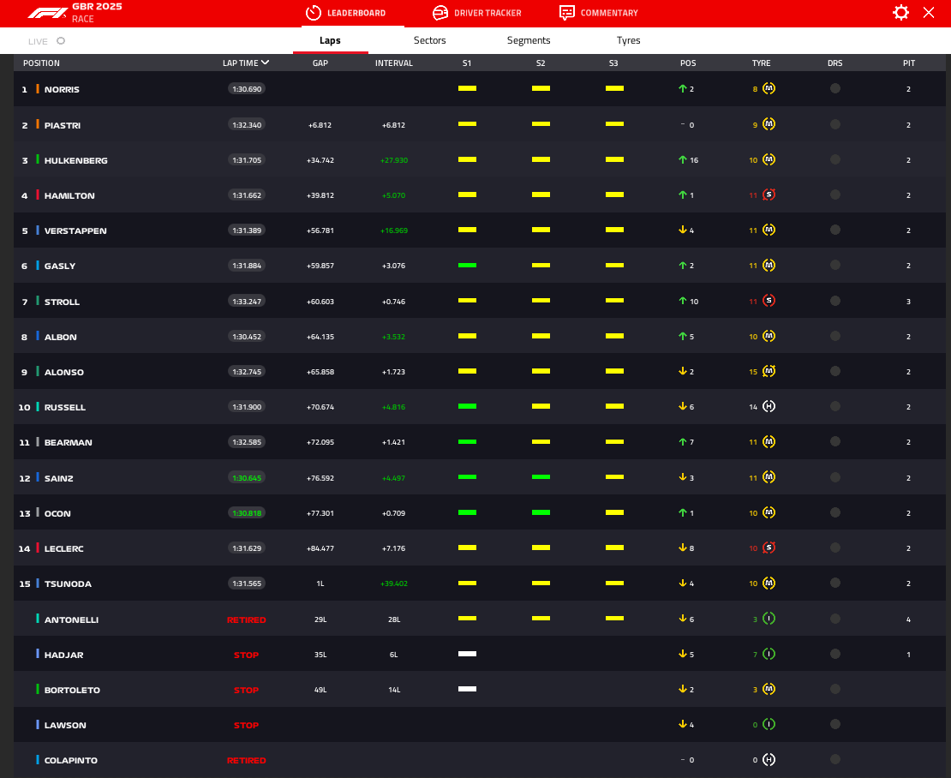Click Alonso's team color marker
951x778 pixels.
point(38,371)
